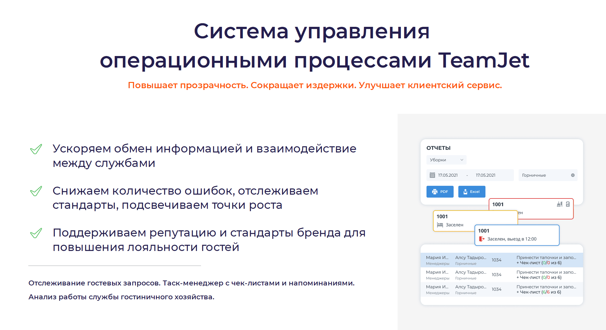Clear the Горничные filter with the X icon
This screenshot has width=606, height=330.
573,175
